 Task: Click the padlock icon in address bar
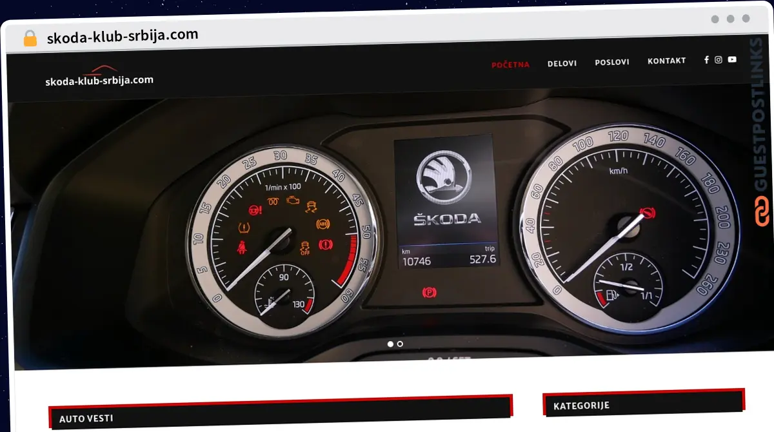30,38
